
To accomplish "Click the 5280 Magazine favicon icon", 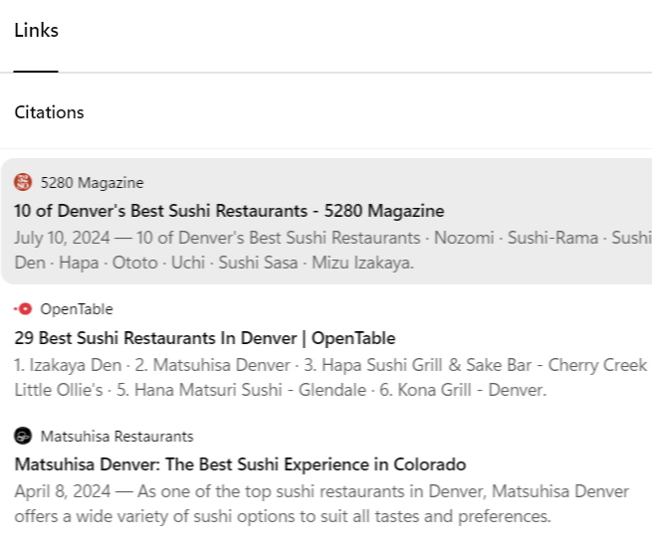I will [x=23, y=182].
